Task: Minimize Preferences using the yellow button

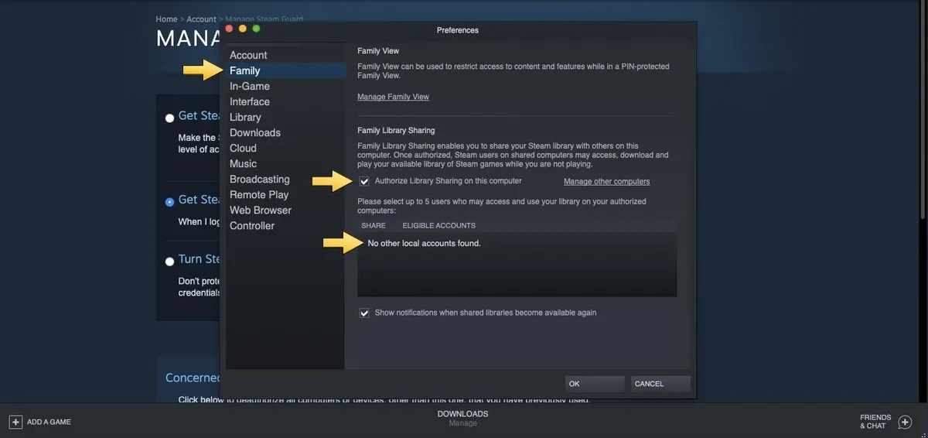Action: [243, 29]
